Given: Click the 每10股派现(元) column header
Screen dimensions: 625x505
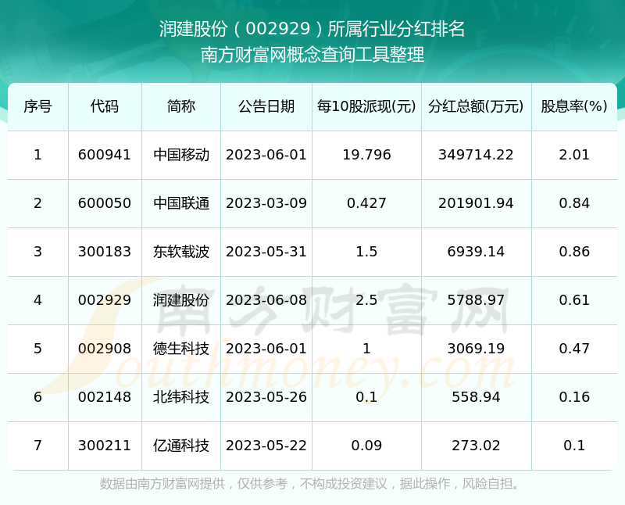Looking at the screenshot, I should point(366,106).
